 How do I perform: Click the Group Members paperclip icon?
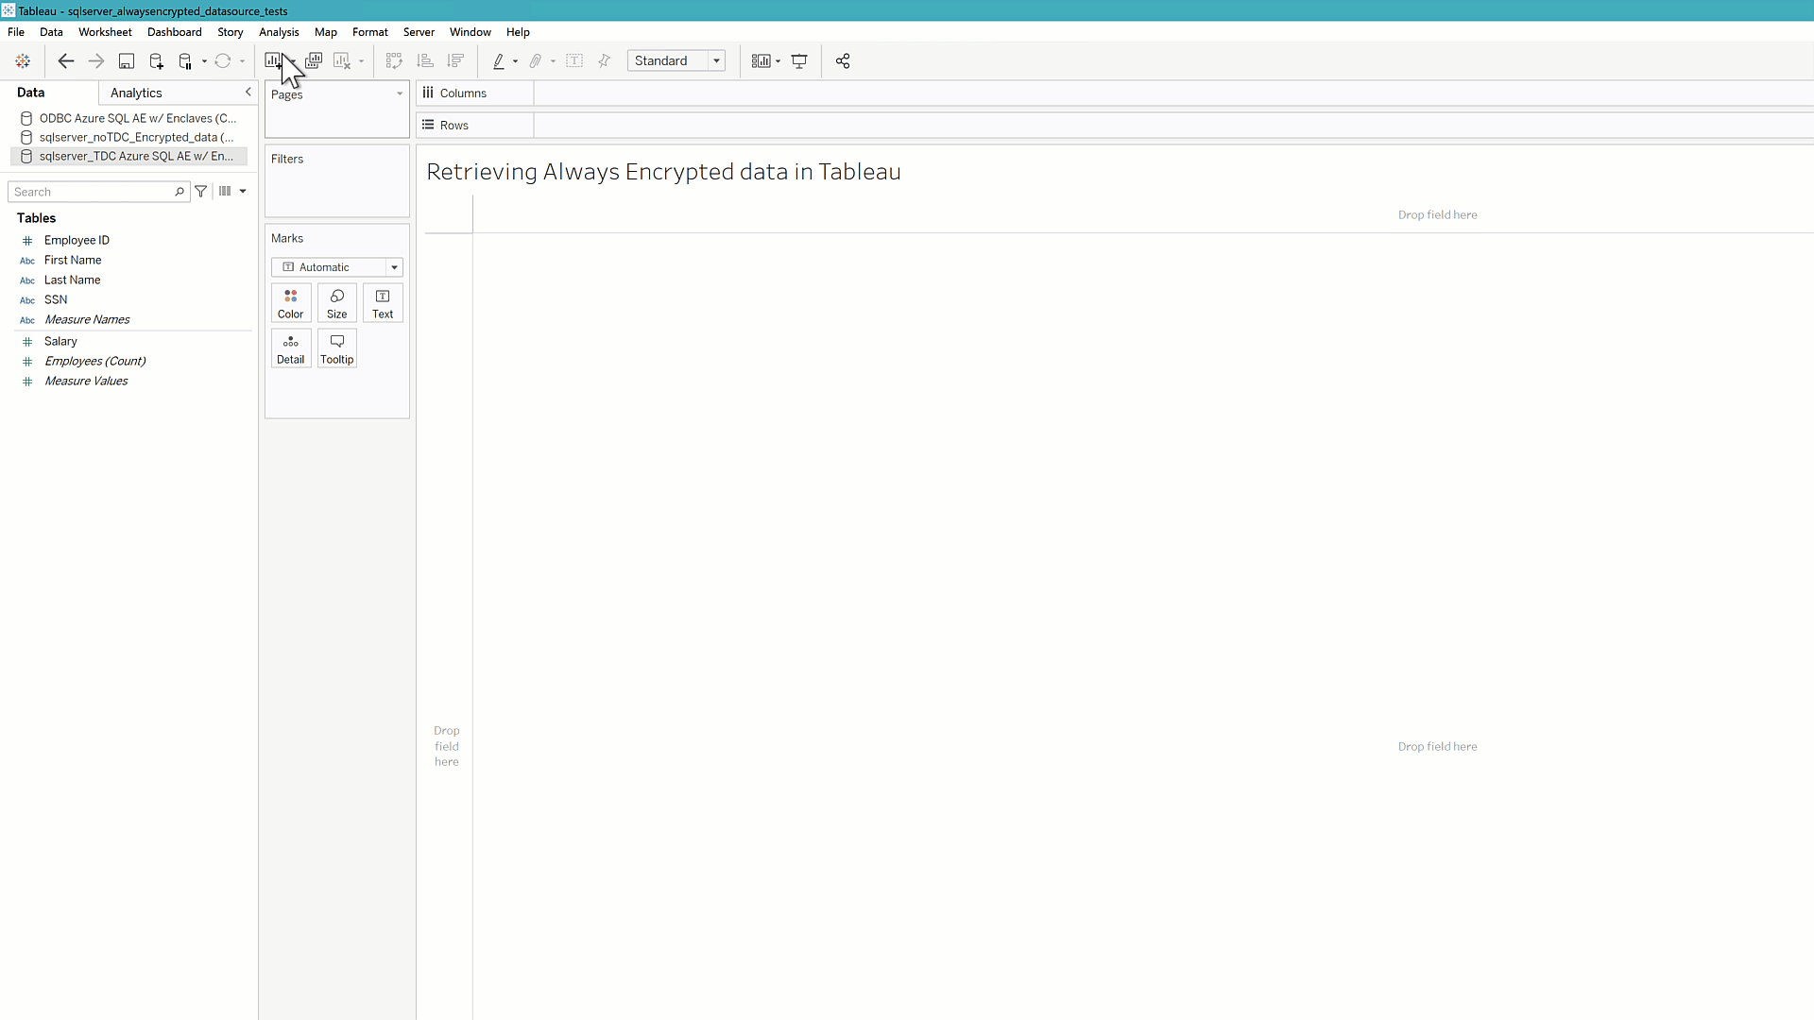(536, 61)
